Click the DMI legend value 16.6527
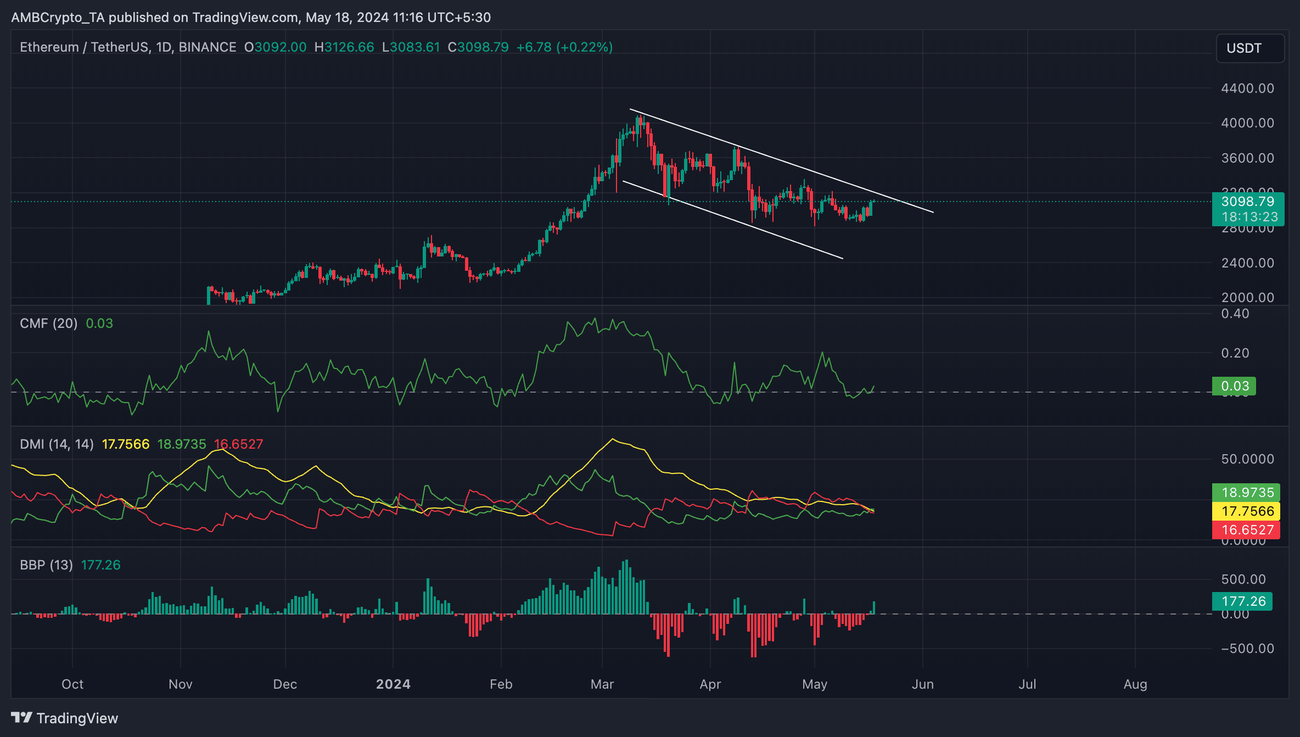The height and width of the screenshot is (737, 1300). tap(238, 444)
